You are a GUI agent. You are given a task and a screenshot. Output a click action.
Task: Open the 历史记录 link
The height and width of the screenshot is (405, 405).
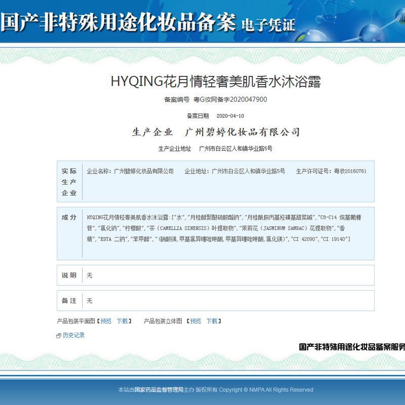[x=73, y=335]
